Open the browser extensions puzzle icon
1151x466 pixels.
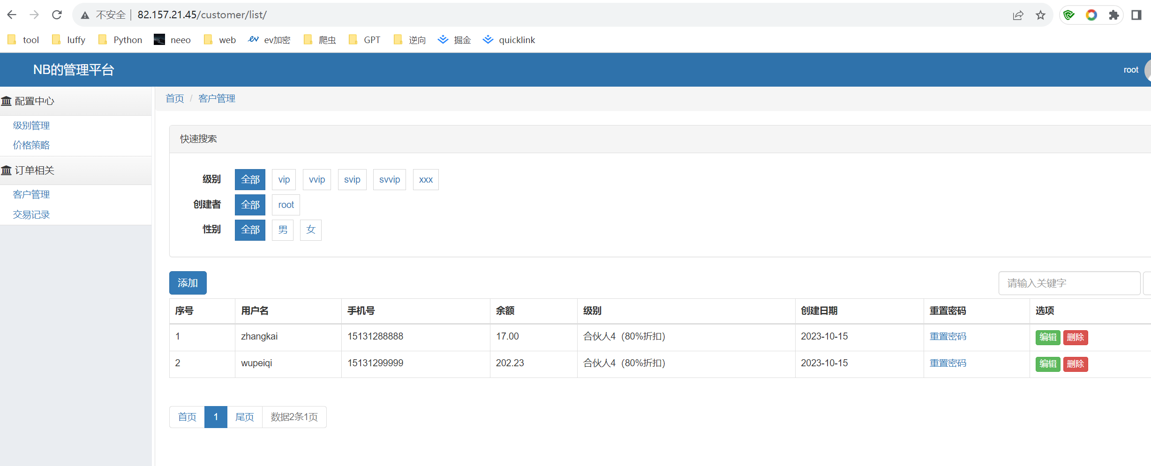click(1113, 15)
